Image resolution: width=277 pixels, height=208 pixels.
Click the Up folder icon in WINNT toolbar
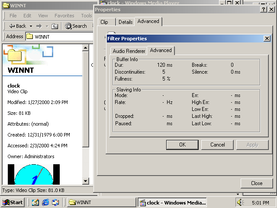[55, 26]
